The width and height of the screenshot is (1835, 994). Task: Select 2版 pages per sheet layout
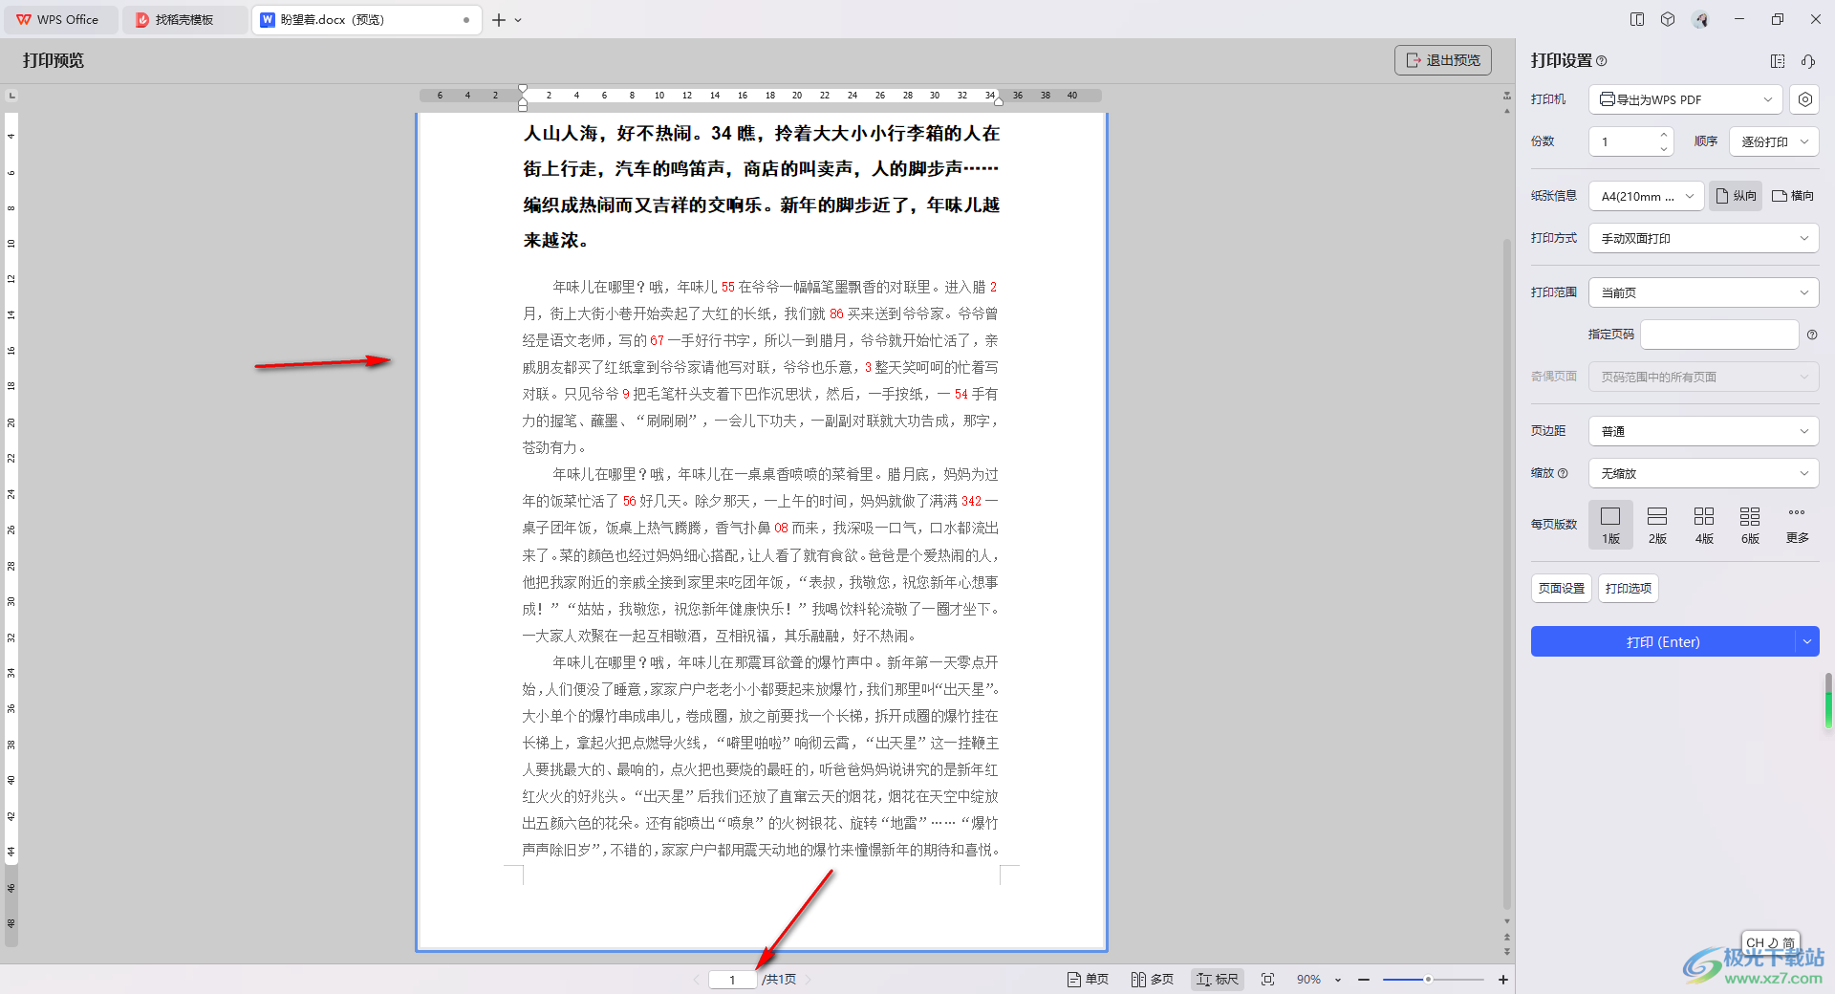pos(1657,525)
